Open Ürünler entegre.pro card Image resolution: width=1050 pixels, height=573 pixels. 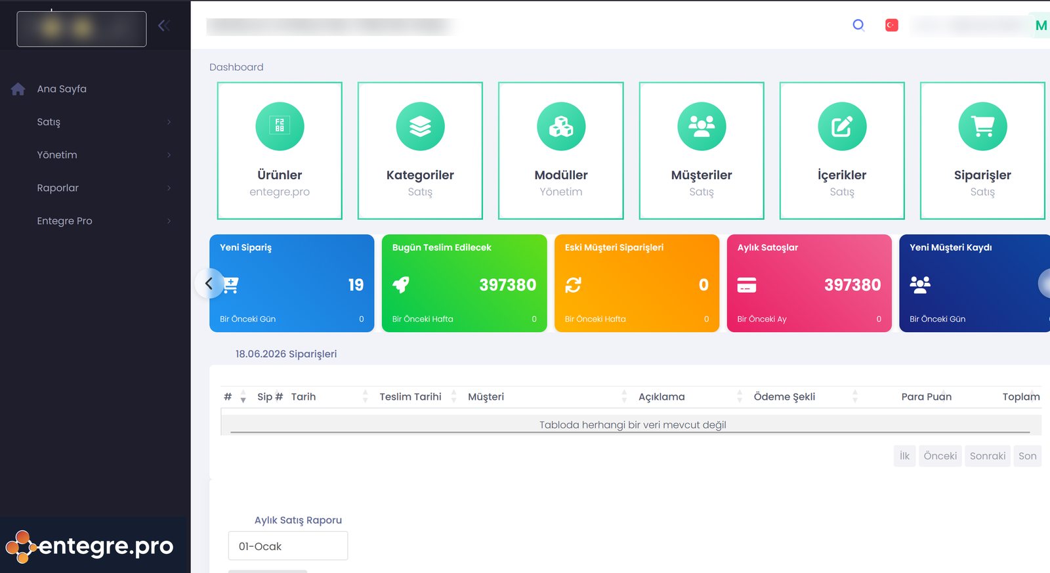(280, 150)
